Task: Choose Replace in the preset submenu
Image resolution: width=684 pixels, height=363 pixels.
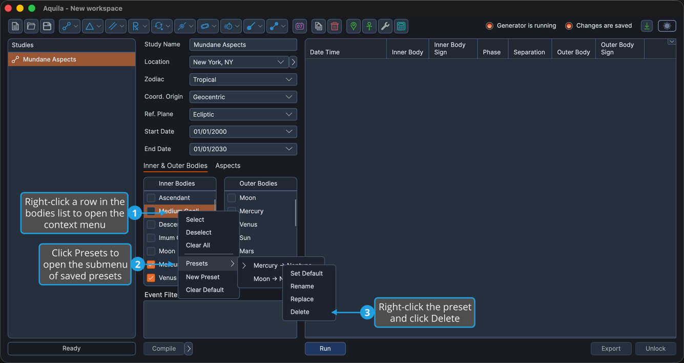Action: 309,299
